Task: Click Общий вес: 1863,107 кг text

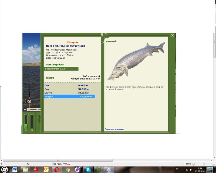Action: point(85,79)
